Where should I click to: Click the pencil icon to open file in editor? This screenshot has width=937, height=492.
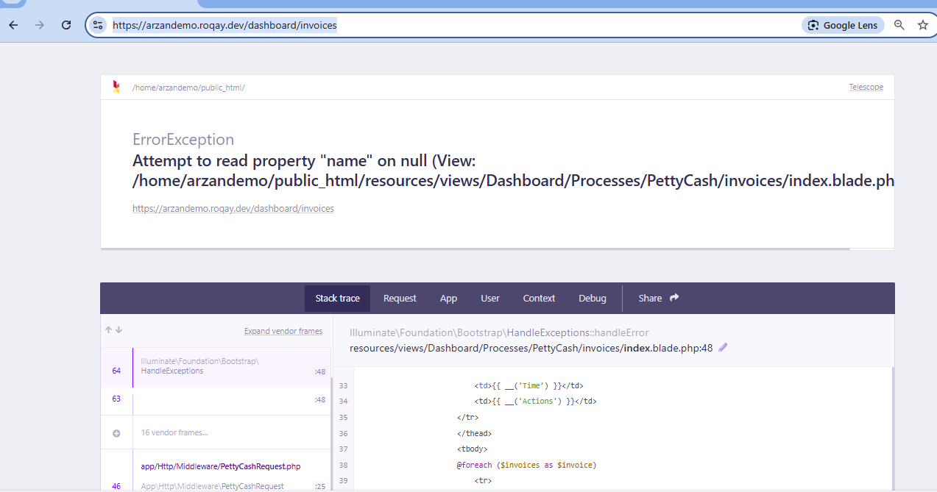tap(723, 348)
